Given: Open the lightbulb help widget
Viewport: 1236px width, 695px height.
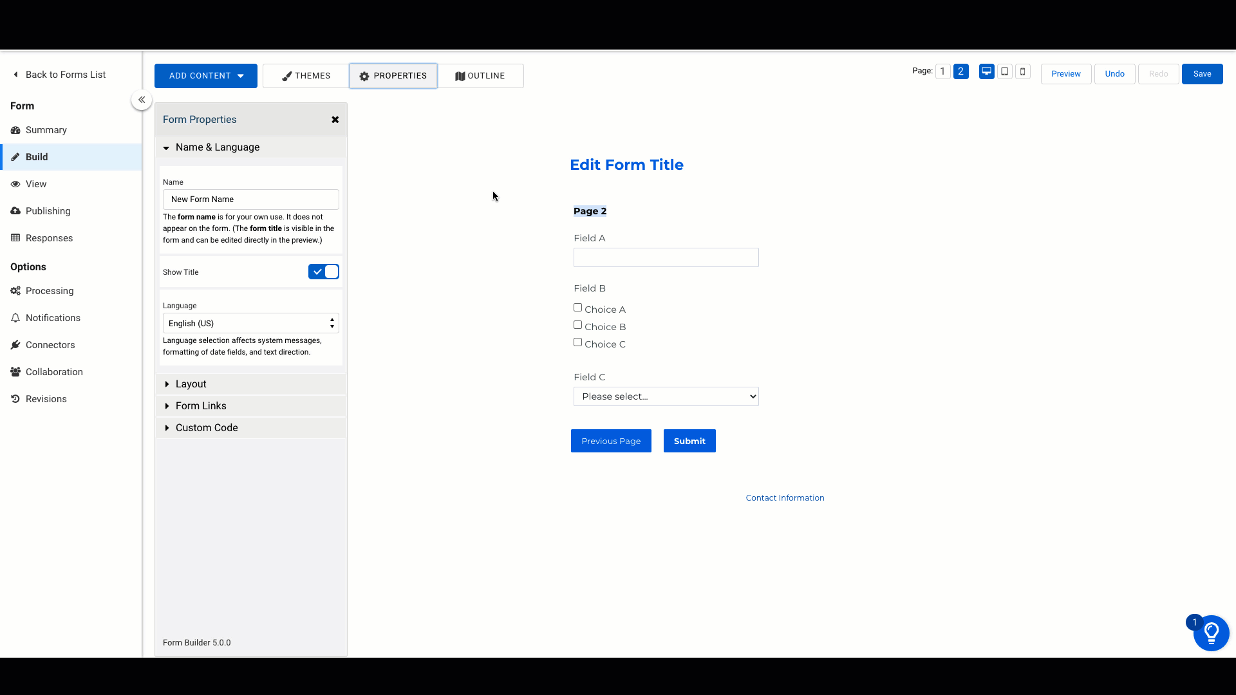Looking at the screenshot, I should click(x=1211, y=633).
